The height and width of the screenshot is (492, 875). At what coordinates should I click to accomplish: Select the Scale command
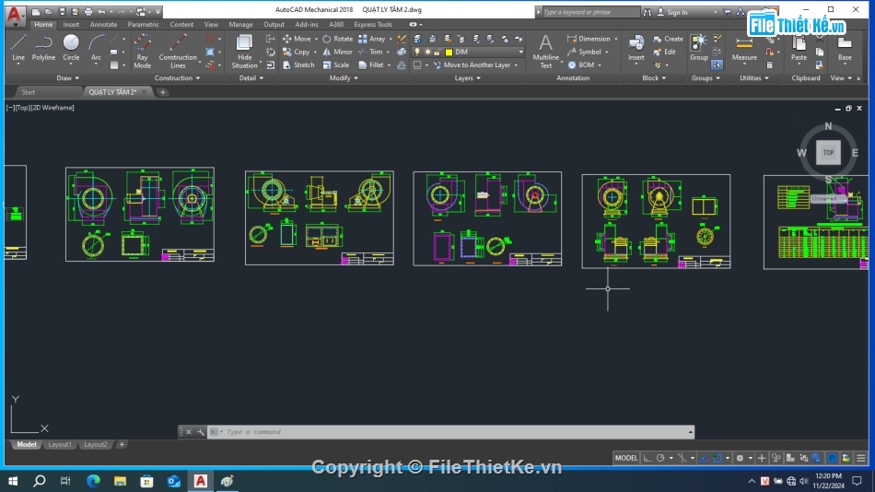[336, 64]
